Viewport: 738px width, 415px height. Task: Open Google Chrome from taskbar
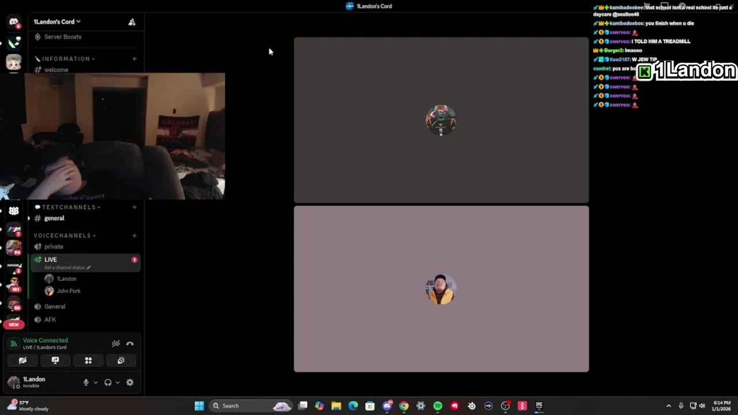click(x=404, y=406)
